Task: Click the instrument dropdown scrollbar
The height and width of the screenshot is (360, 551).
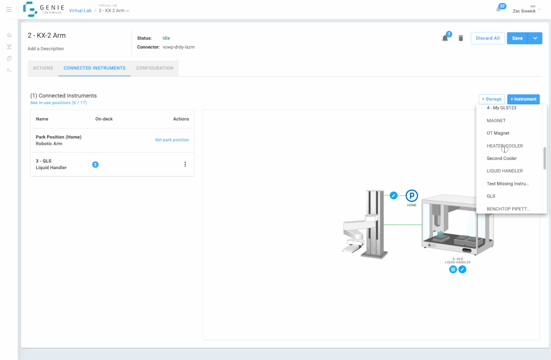Action: [x=544, y=158]
